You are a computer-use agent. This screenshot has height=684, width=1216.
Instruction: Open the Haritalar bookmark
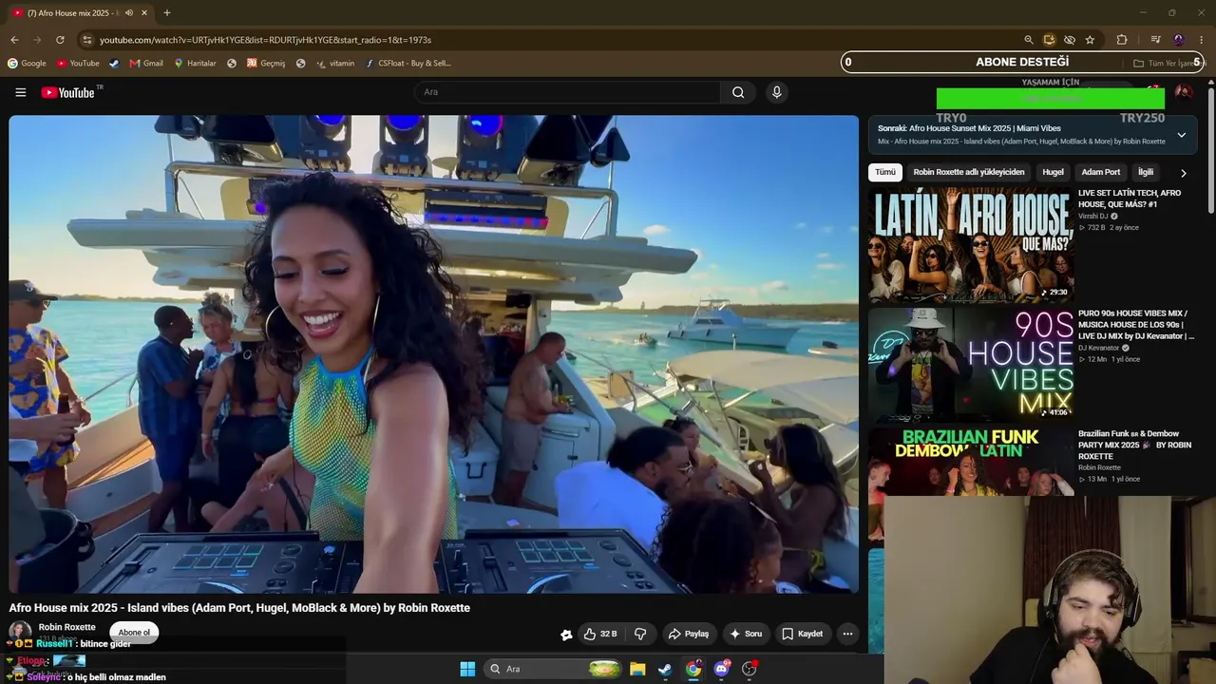pyautogui.click(x=195, y=64)
